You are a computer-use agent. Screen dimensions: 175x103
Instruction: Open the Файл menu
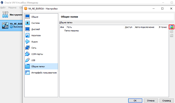pyautogui.click(x=3, y=8)
